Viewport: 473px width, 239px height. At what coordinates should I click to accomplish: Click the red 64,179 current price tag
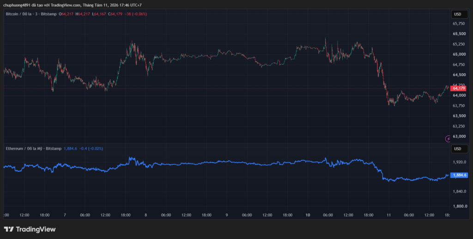[459, 88]
